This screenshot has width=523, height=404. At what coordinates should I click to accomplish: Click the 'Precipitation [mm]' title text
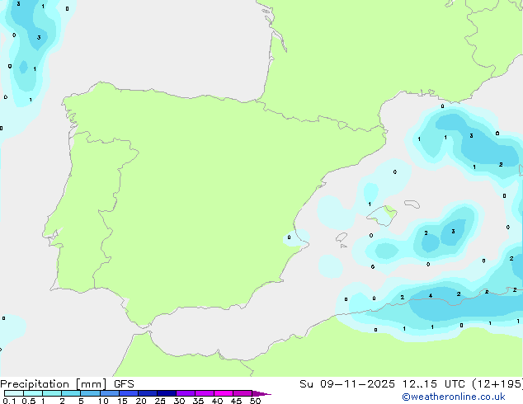coord(54,384)
